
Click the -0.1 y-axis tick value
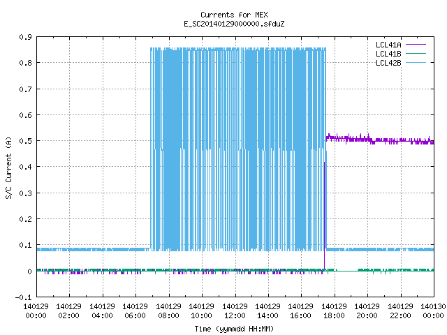(24, 297)
